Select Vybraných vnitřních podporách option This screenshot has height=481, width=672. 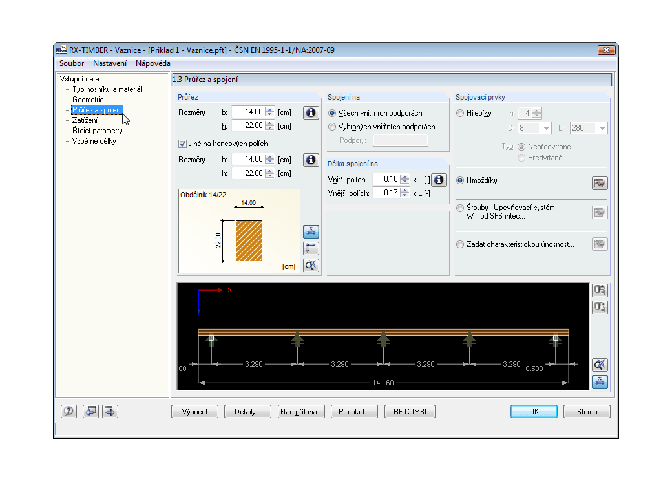pos(332,127)
